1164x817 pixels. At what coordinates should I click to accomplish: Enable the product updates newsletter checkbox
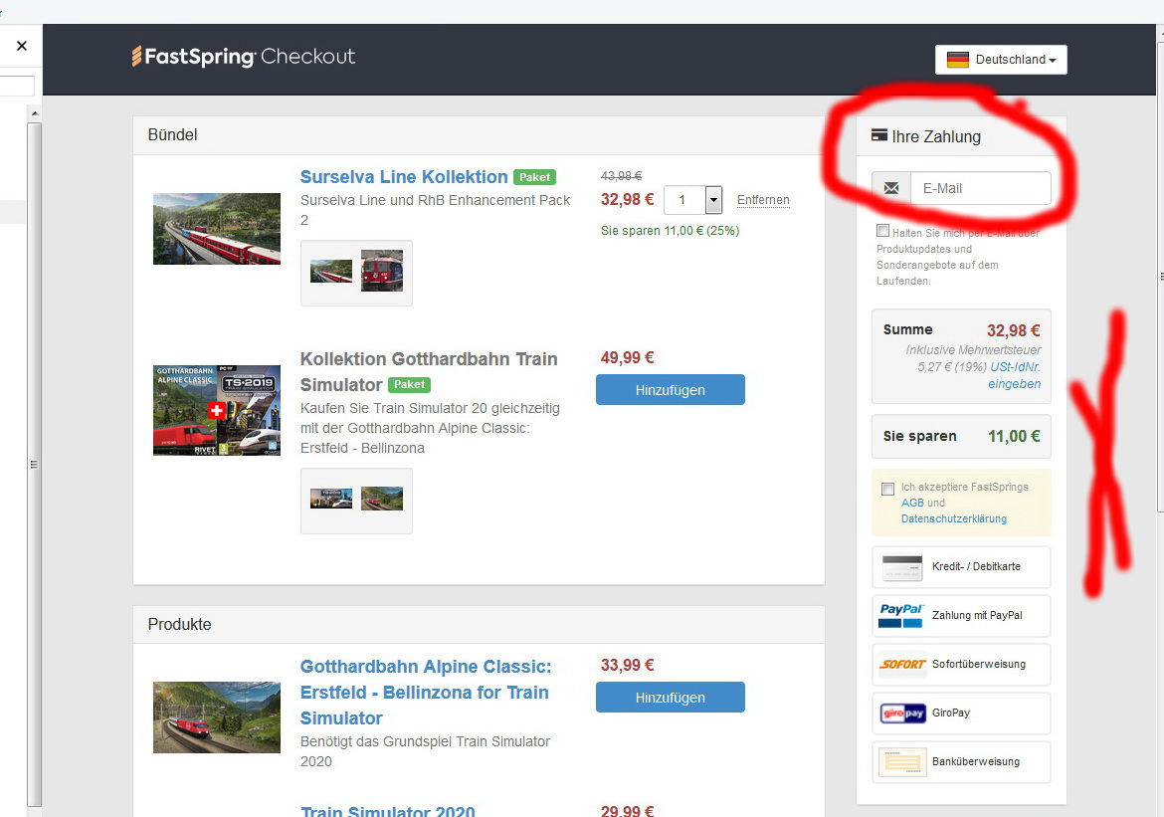(x=882, y=230)
